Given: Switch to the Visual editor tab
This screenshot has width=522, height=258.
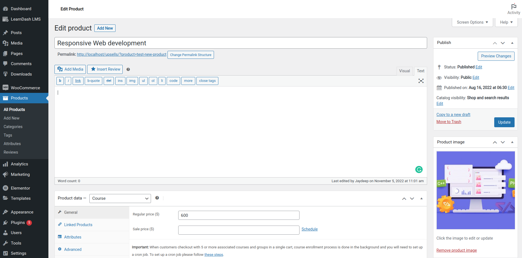Looking at the screenshot, I should tap(405, 71).
